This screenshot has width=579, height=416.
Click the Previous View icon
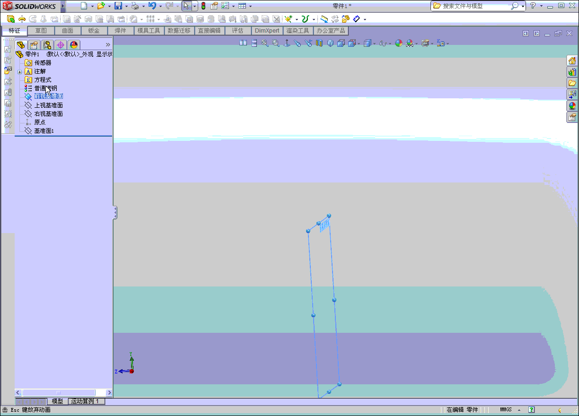[308, 43]
